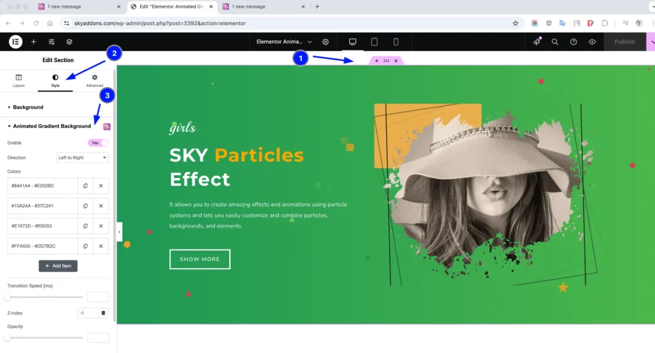Open color item #10A24A - #37C241

pyautogui.click(x=42, y=206)
